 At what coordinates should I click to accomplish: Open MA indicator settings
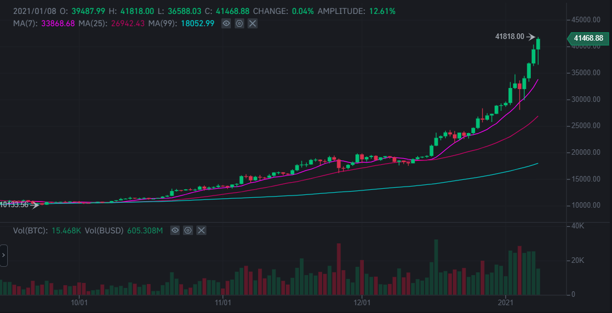(x=239, y=23)
